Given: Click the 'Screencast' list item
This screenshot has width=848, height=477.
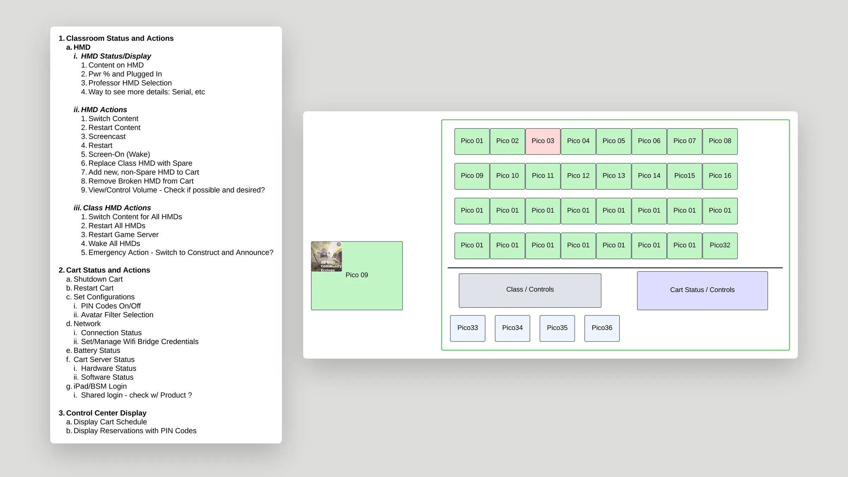Looking at the screenshot, I should click(x=107, y=136).
